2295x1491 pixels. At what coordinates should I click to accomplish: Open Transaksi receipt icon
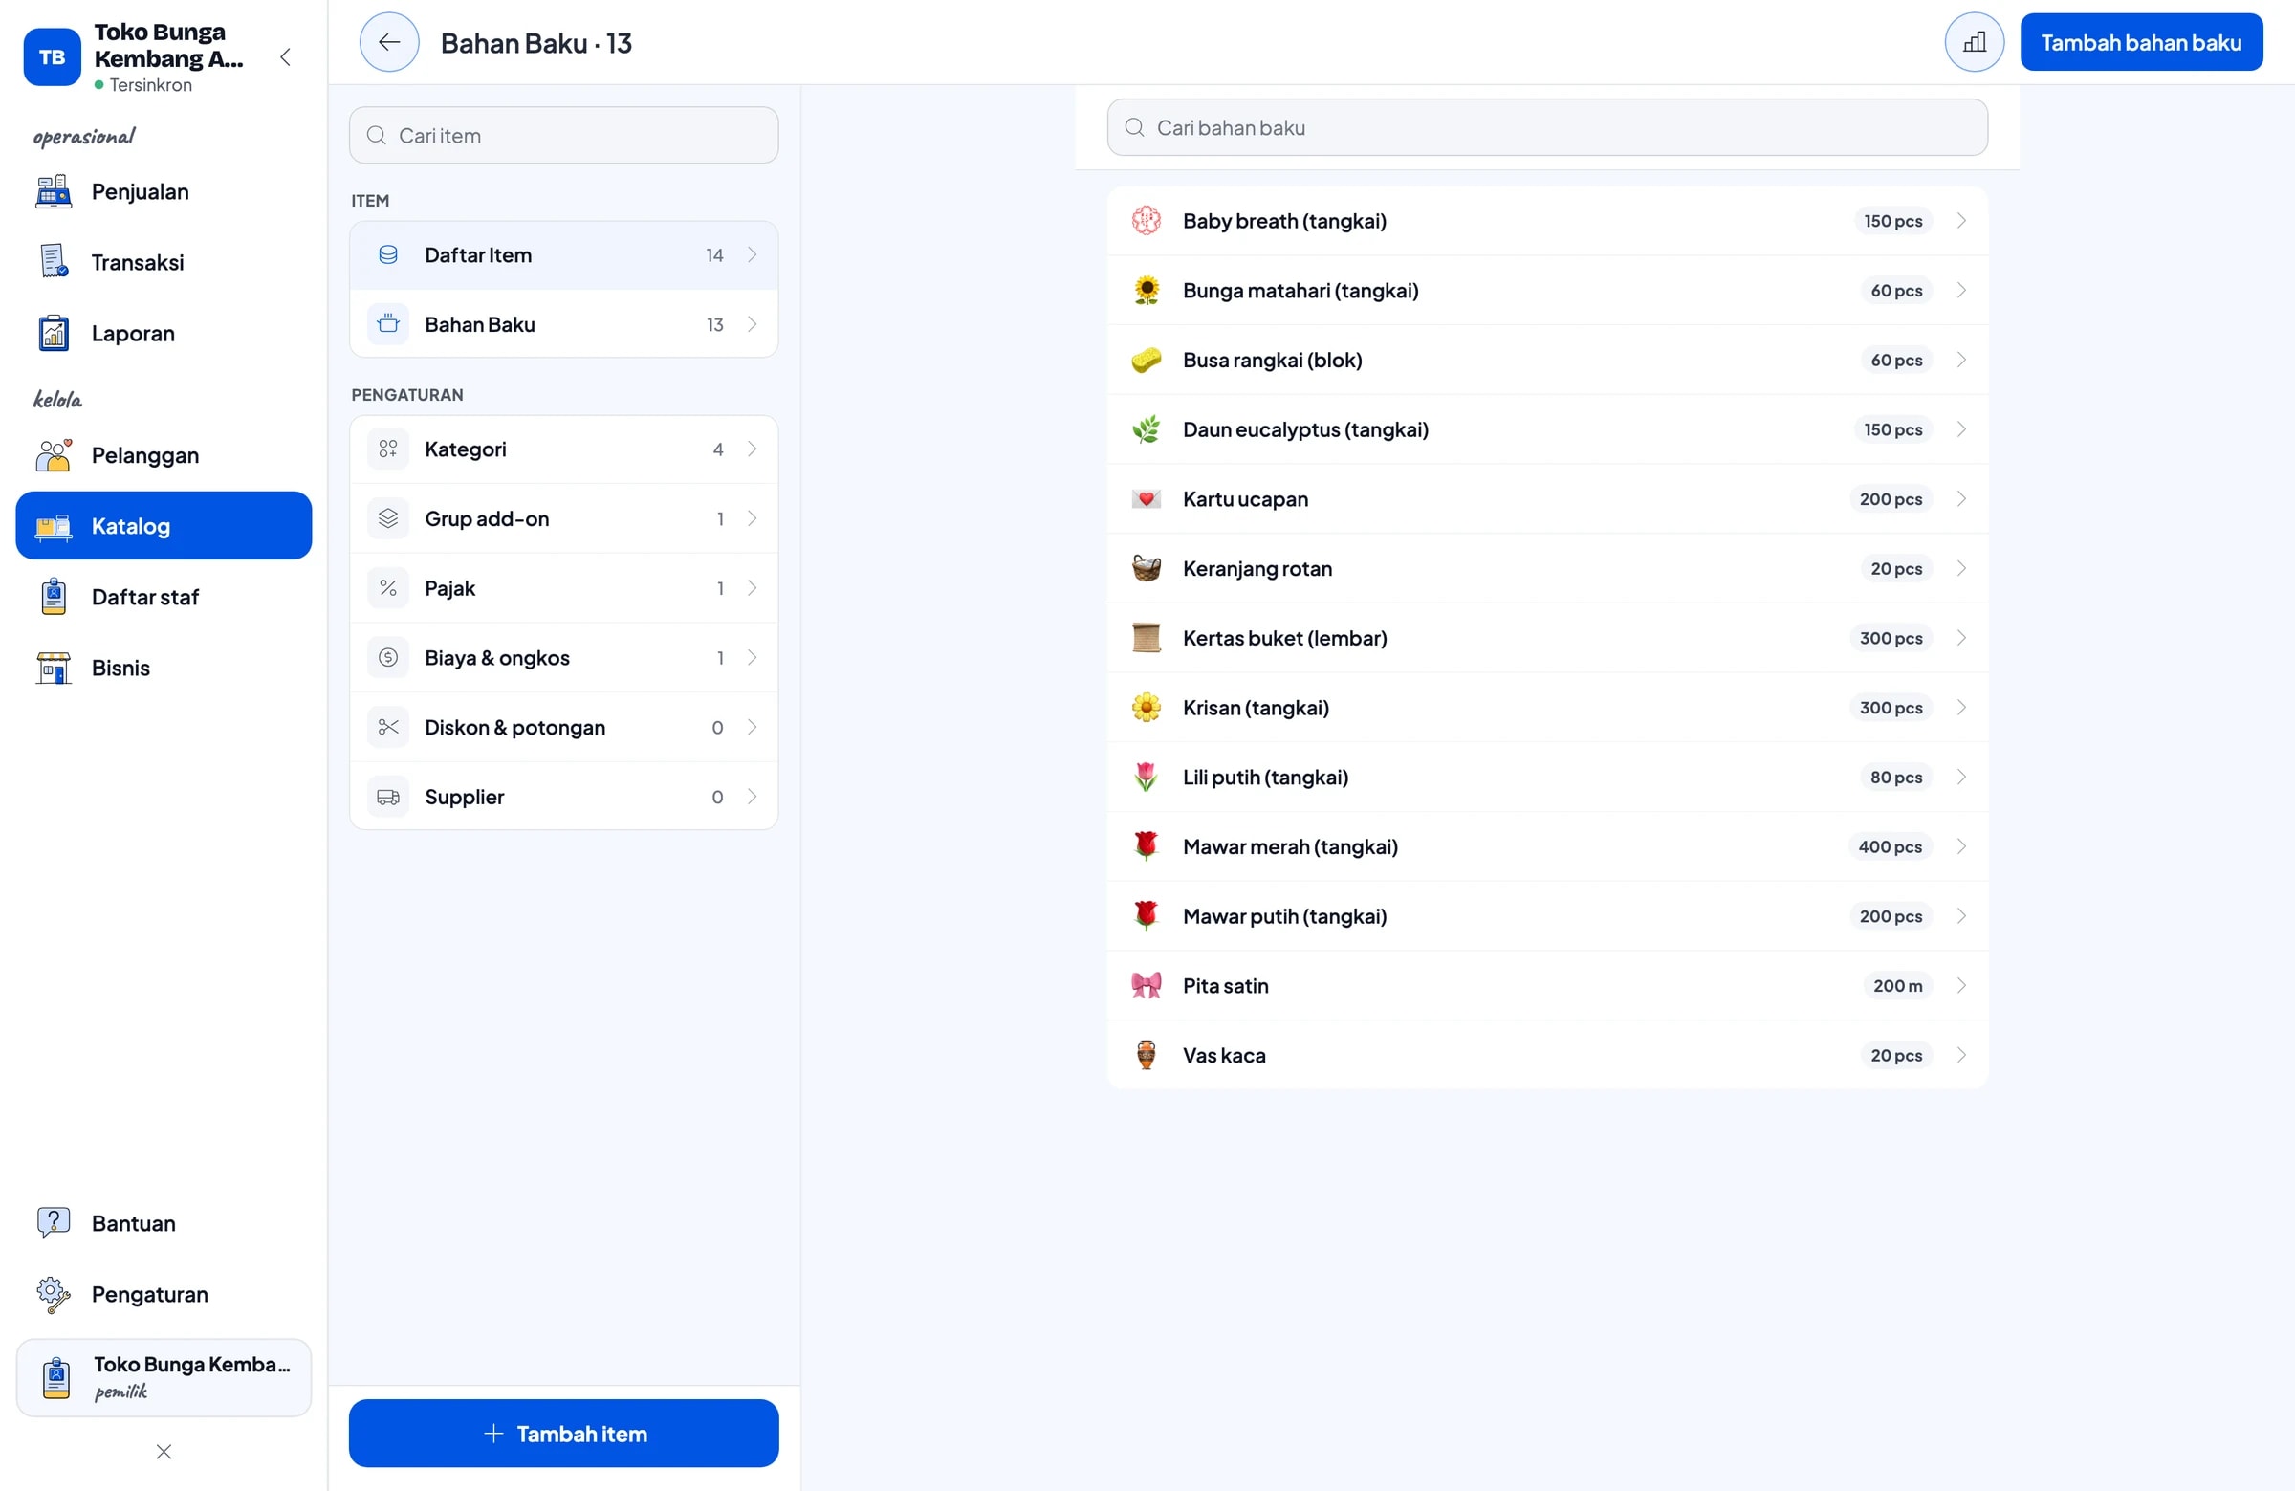pyautogui.click(x=53, y=262)
